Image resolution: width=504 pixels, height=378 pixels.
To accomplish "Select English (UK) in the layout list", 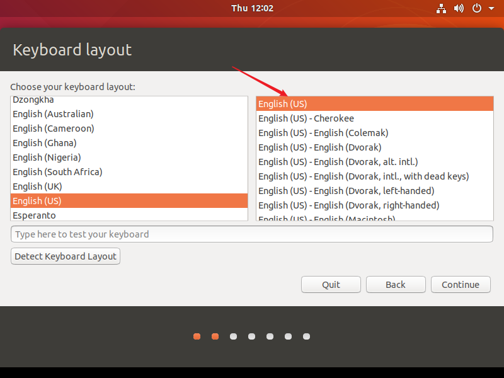I will (x=129, y=186).
